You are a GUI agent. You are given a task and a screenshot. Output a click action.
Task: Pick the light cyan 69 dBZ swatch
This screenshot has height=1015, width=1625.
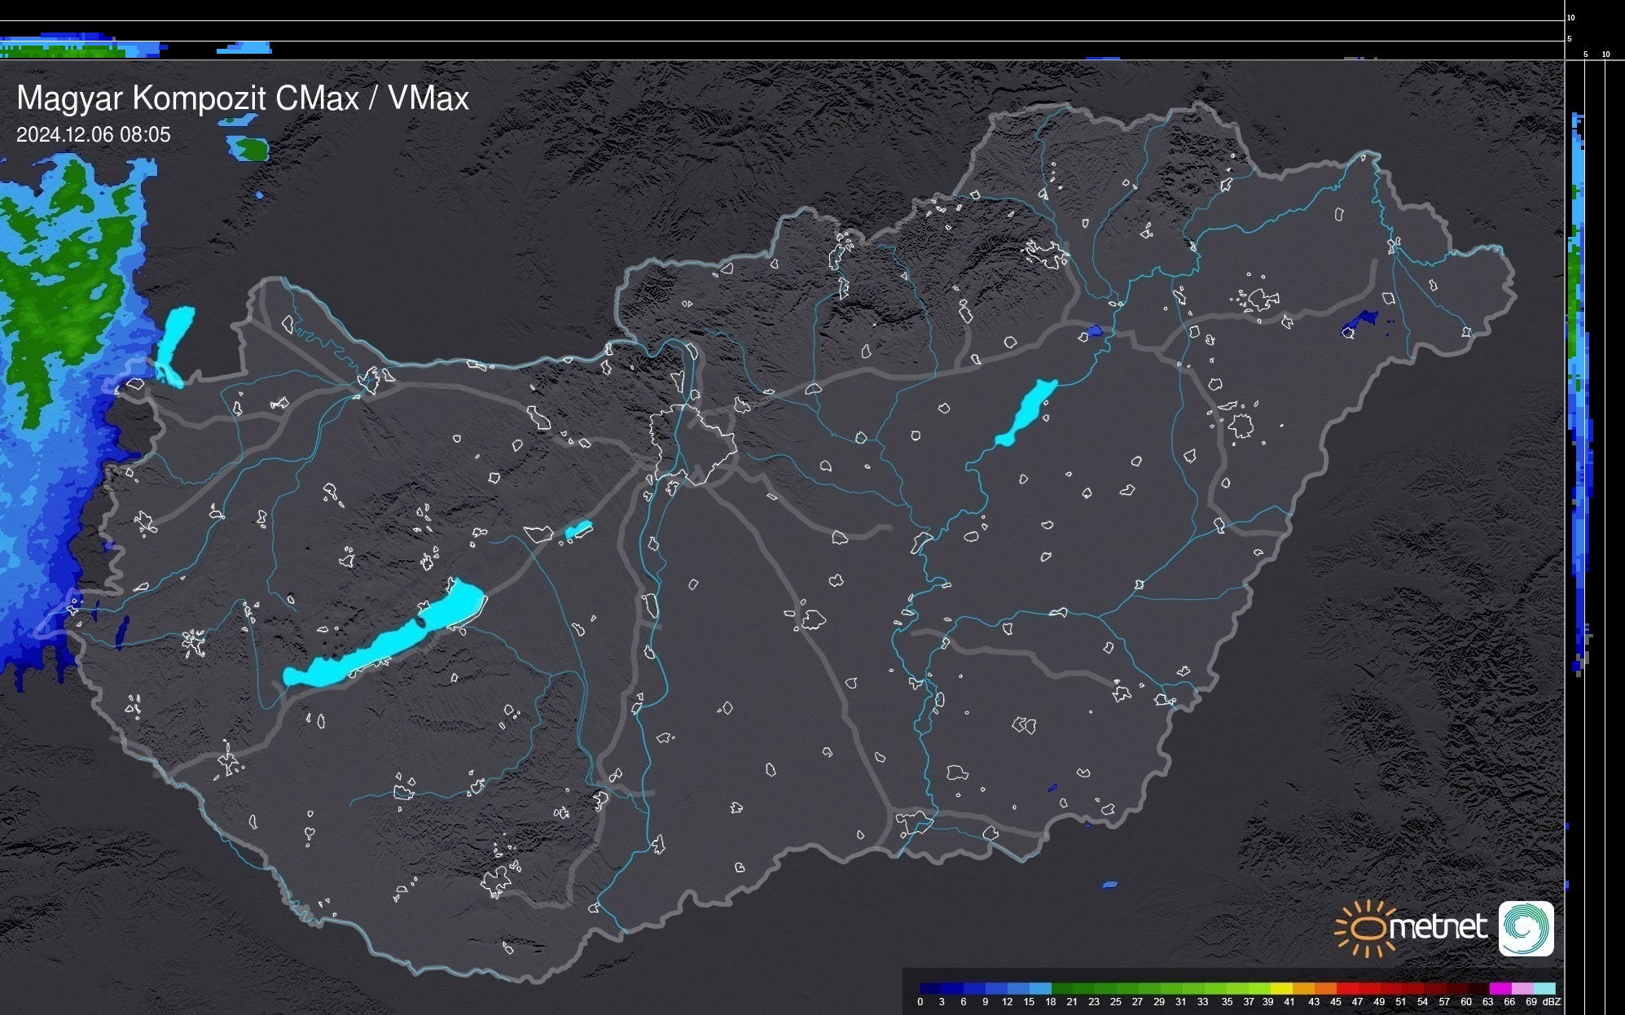tap(1544, 988)
